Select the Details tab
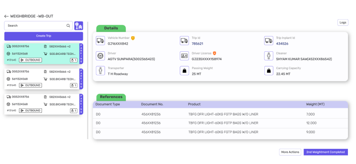This screenshot has height=164, width=356. (111, 28)
